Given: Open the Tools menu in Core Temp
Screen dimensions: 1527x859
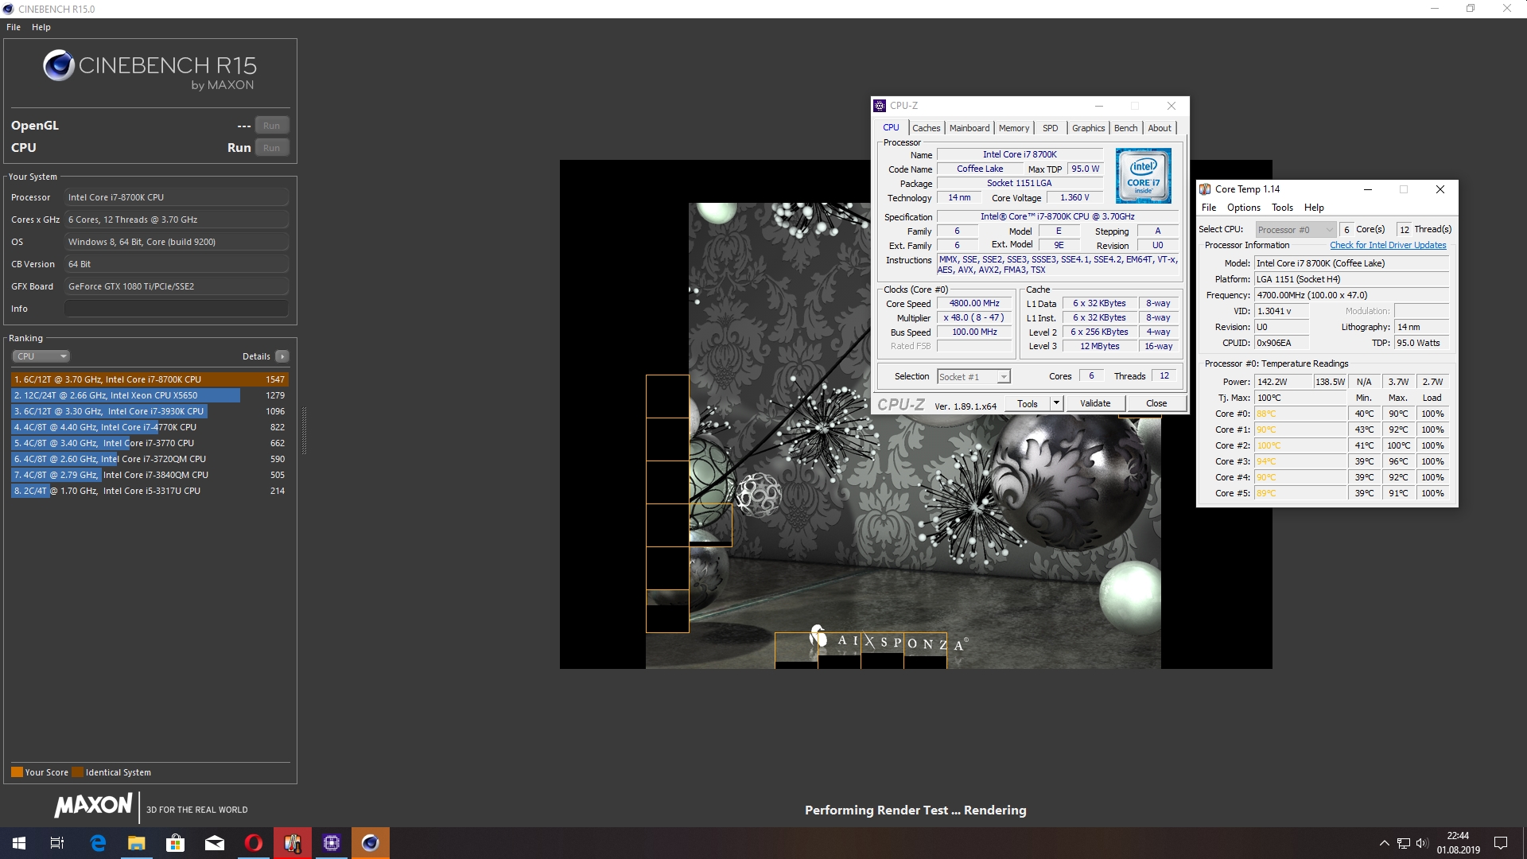Looking at the screenshot, I should (x=1282, y=208).
